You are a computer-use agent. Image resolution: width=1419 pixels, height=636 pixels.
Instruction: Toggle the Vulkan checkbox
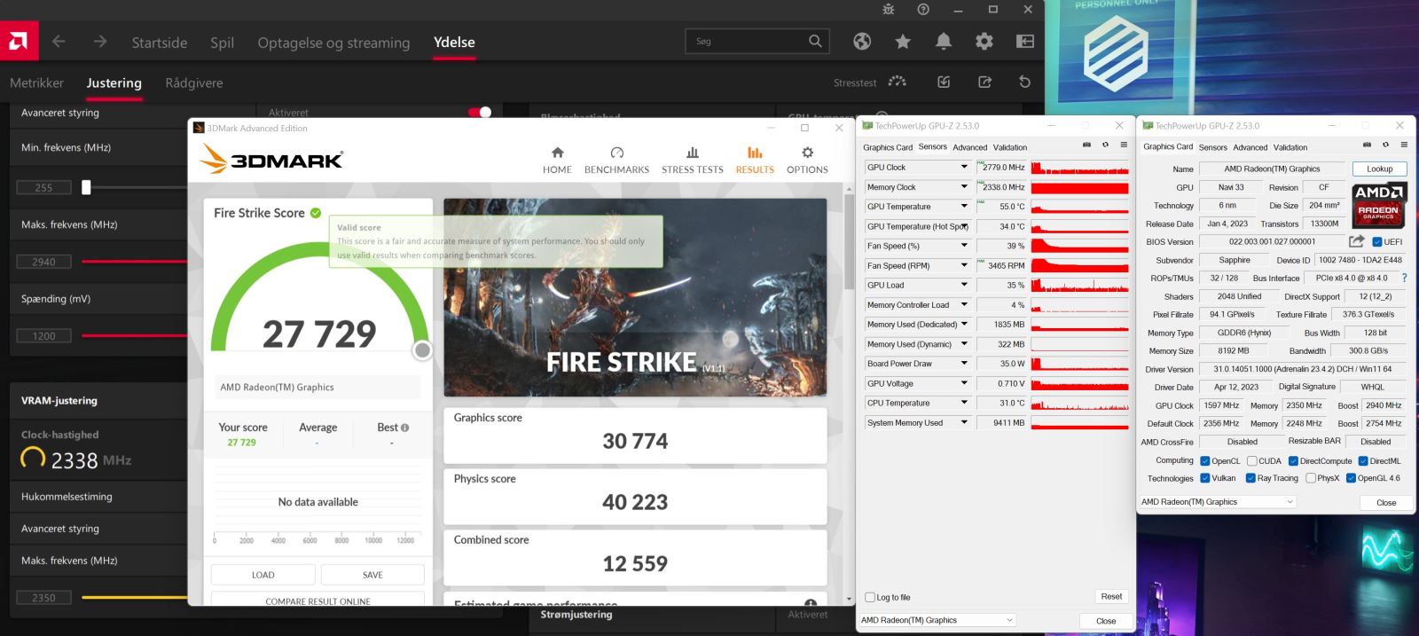pos(1205,478)
